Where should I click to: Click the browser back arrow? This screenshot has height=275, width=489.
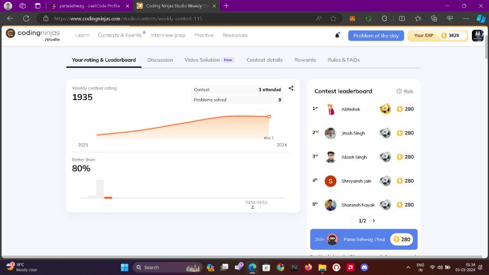click(x=10, y=18)
